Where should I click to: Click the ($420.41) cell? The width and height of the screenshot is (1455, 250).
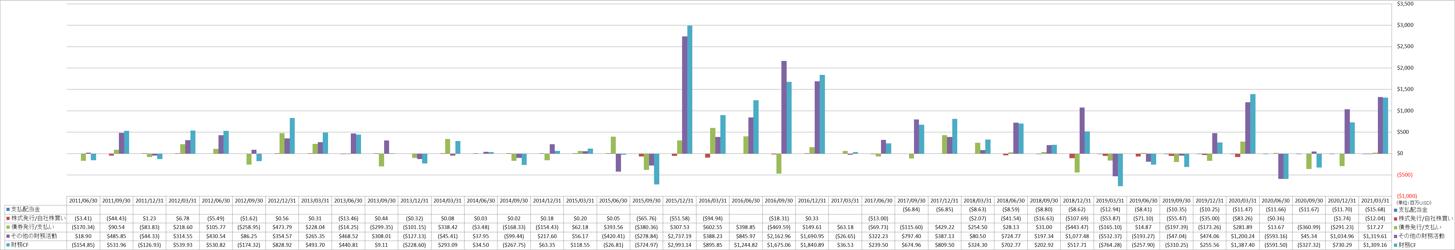click(613, 237)
